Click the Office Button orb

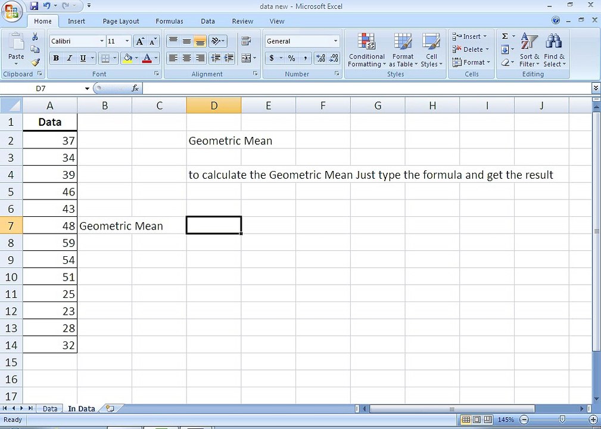(x=12, y=11)
